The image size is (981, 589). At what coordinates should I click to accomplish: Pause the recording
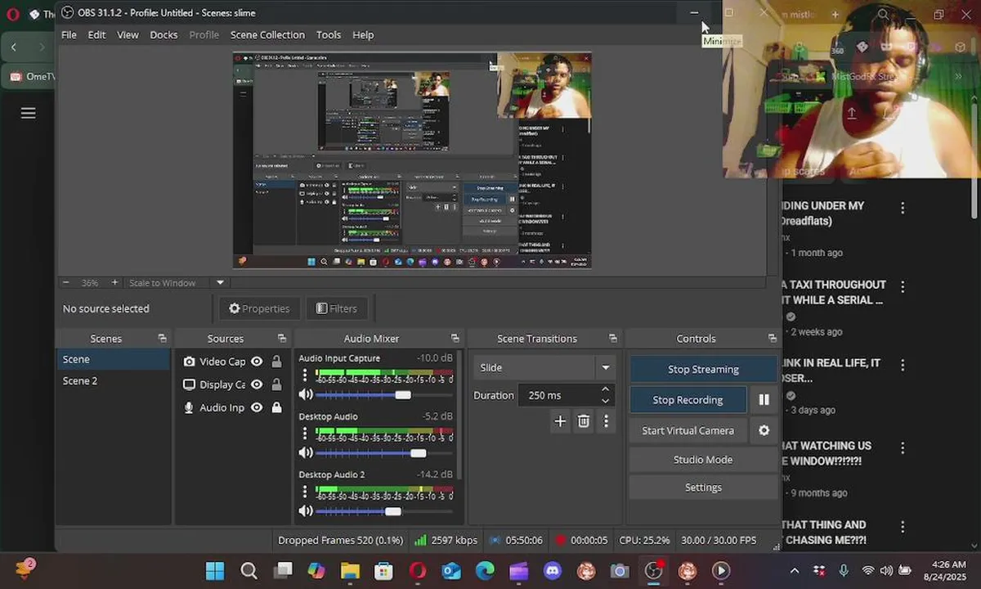tap(764, 400)
